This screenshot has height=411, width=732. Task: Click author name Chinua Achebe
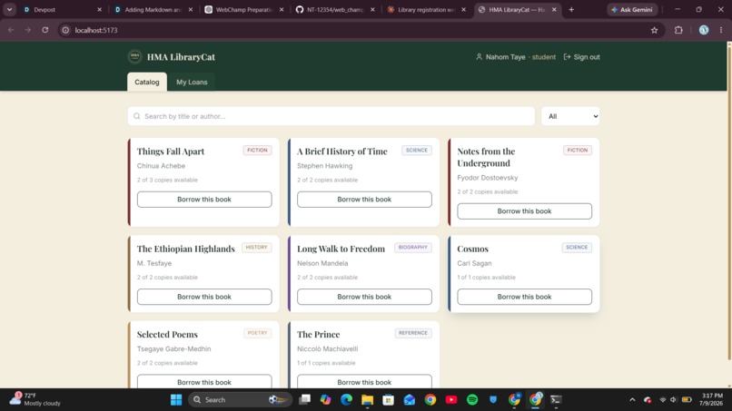tap(161, 166)
